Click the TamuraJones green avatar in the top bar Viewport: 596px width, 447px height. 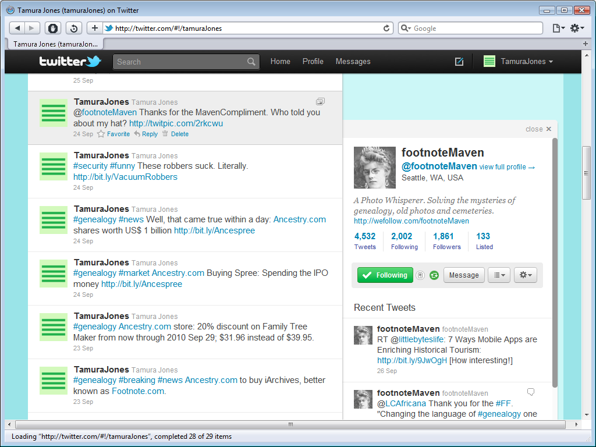489,61
